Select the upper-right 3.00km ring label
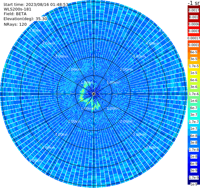The width and height of the screenshot is (200, 188). (x=139, y=56)
